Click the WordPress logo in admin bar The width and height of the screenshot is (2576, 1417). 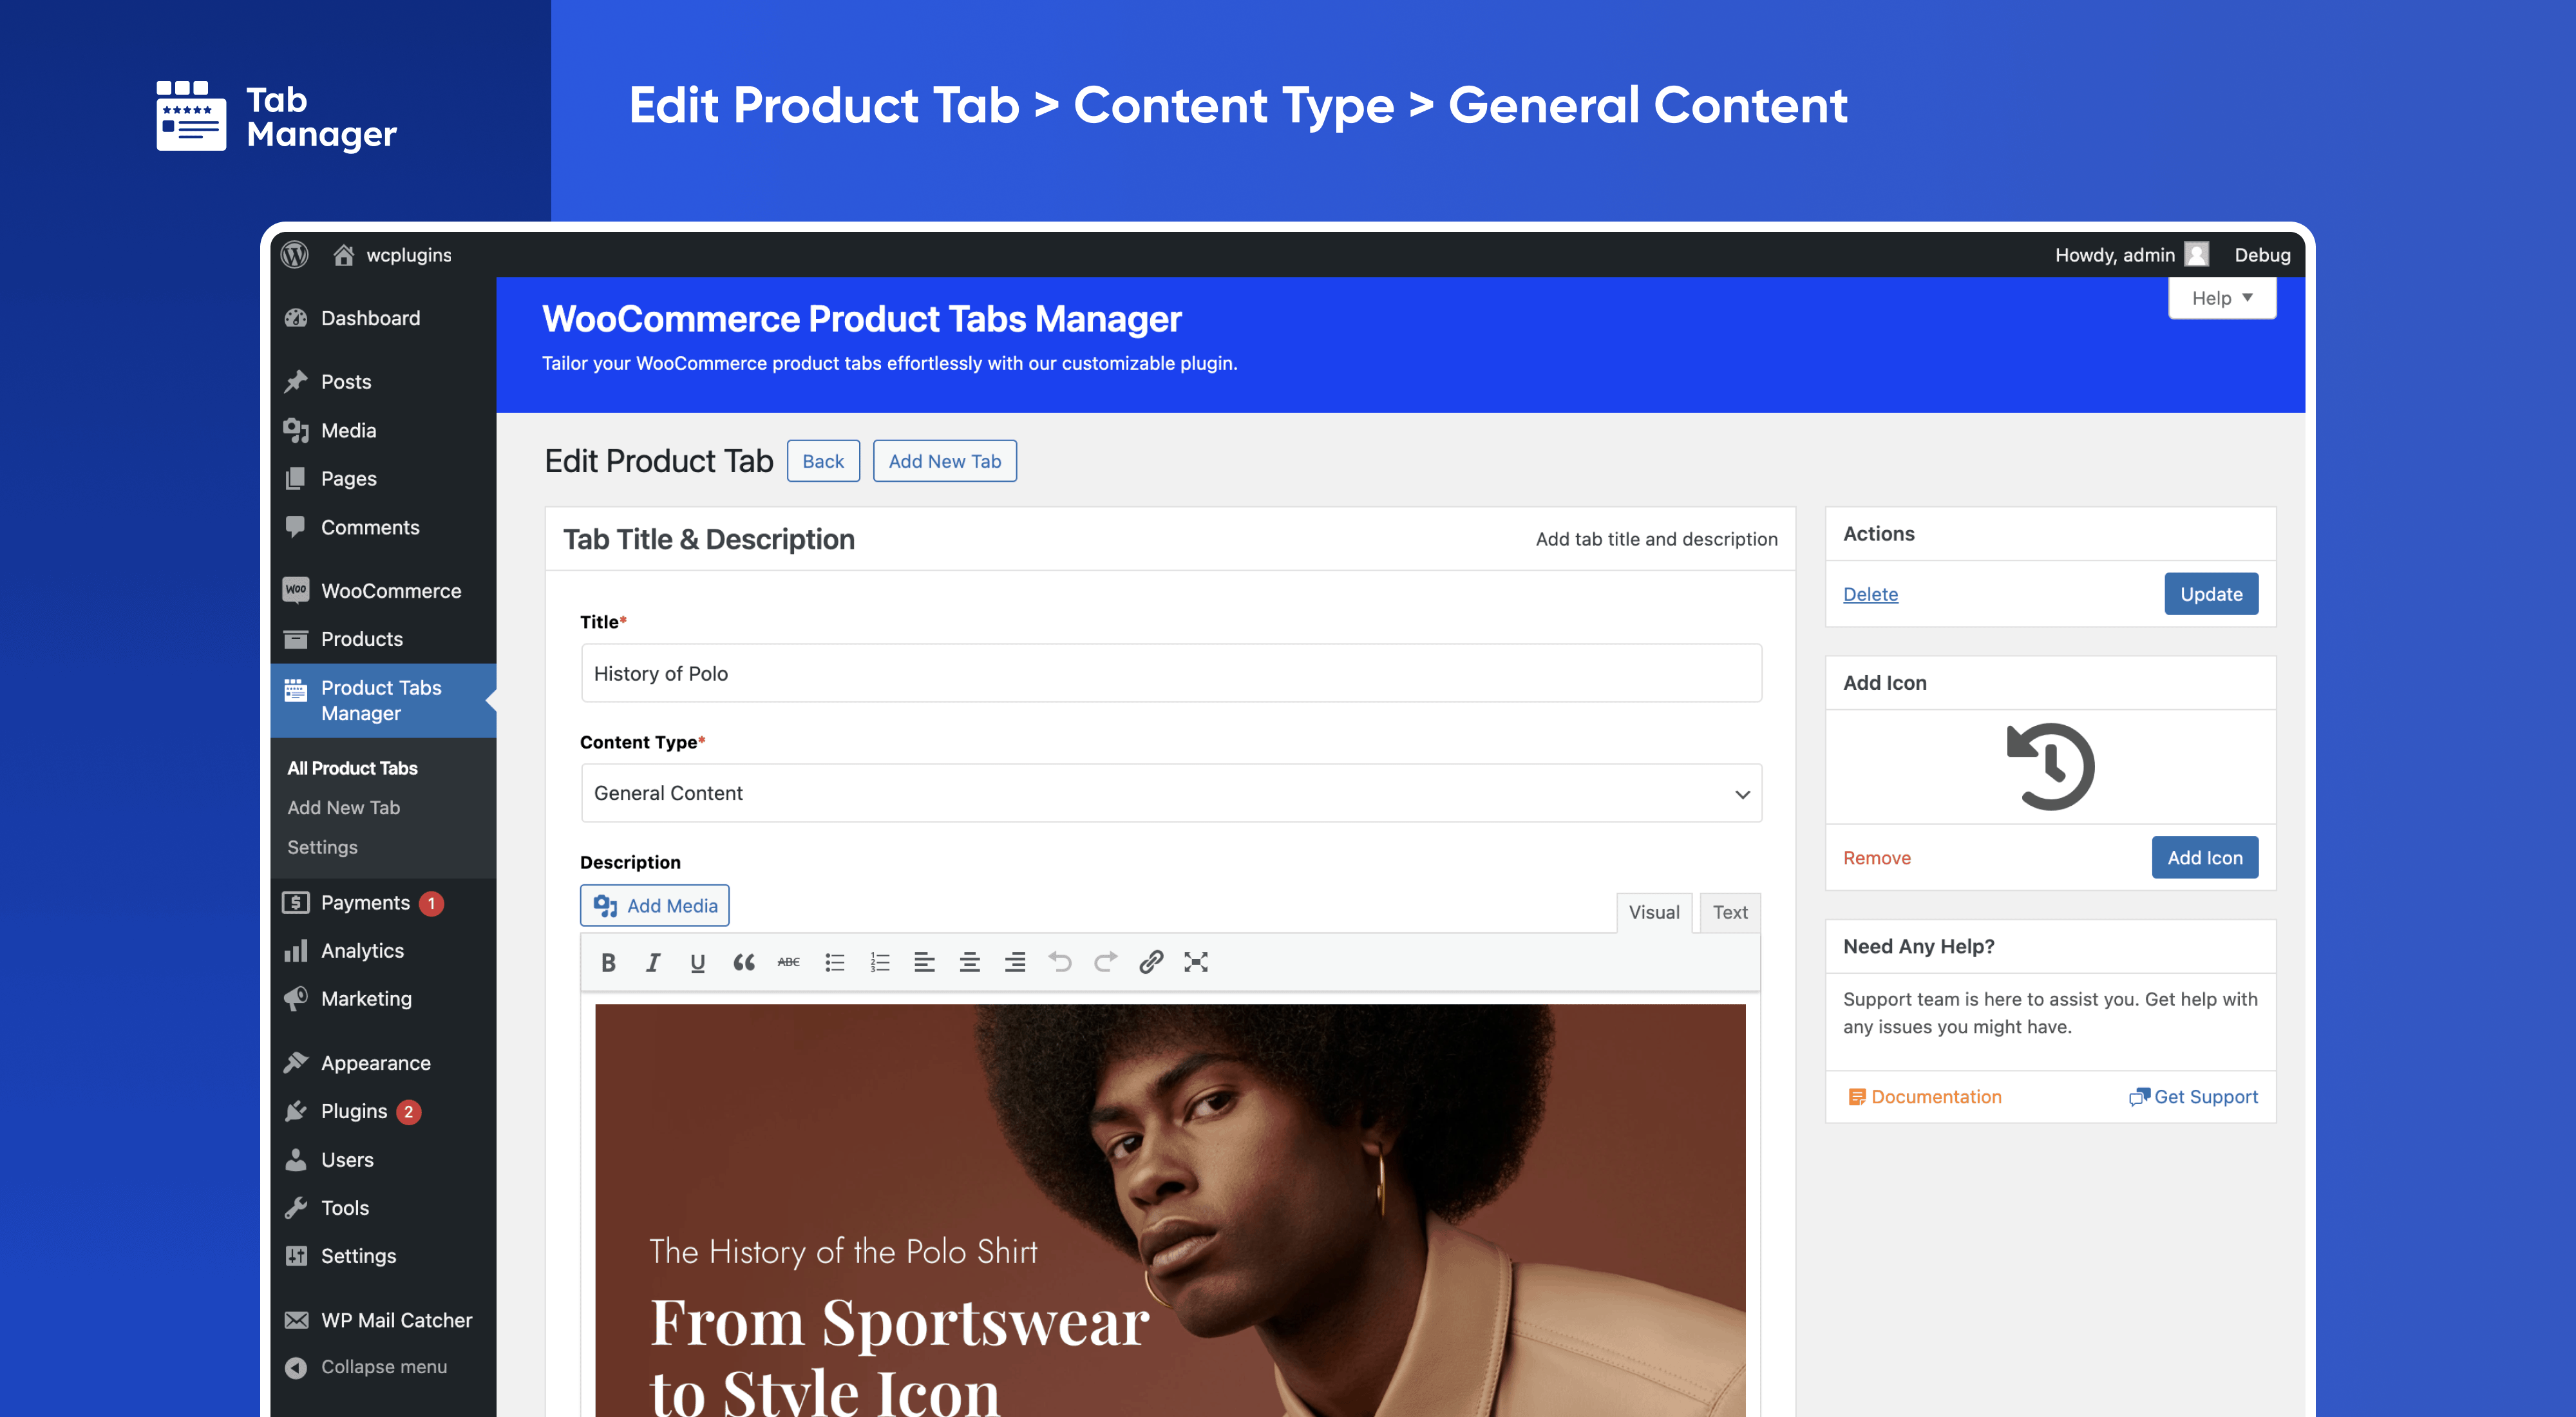pyautogui.click(x=295, y=255)
